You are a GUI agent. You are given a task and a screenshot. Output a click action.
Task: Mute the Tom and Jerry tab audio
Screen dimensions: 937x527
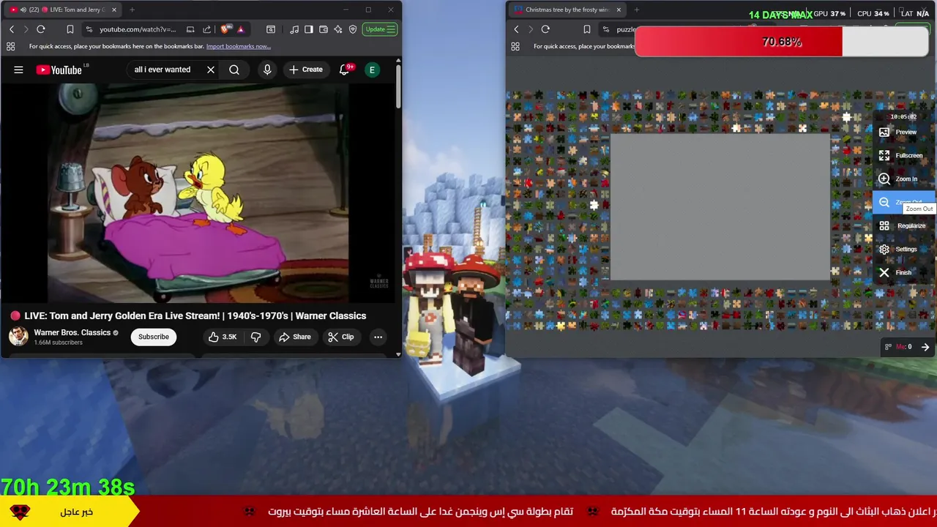click(23, 10)
